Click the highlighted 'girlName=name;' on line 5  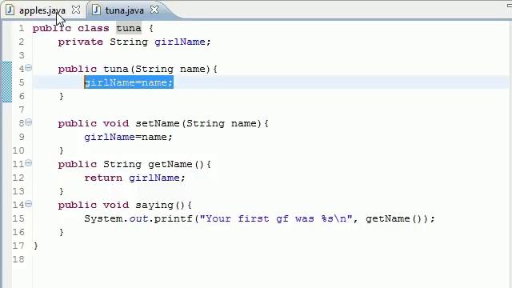point(129,82)
